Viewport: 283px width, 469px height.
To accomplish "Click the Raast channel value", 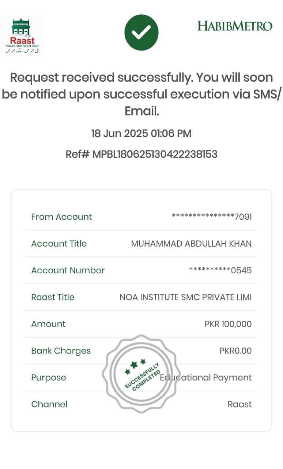I will coord(239,404).
